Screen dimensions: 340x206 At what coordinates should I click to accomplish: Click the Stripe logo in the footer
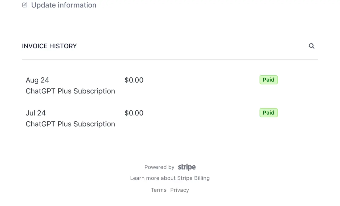187,167
